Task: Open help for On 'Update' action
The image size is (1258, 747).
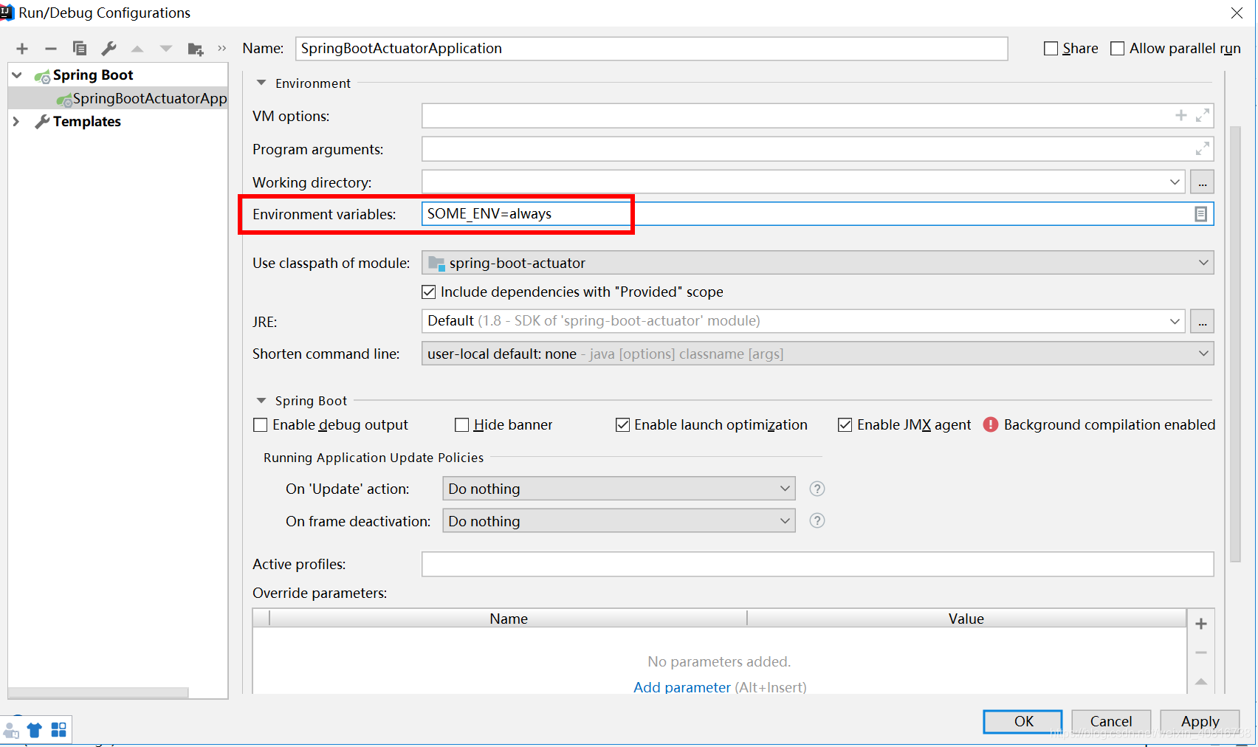Action: (817, 489)
